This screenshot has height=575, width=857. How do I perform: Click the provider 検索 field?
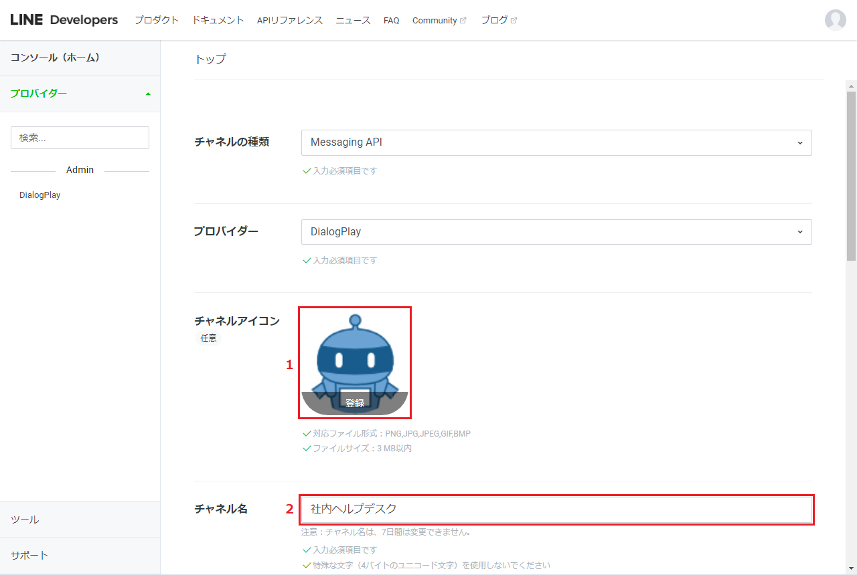[80, 138]
